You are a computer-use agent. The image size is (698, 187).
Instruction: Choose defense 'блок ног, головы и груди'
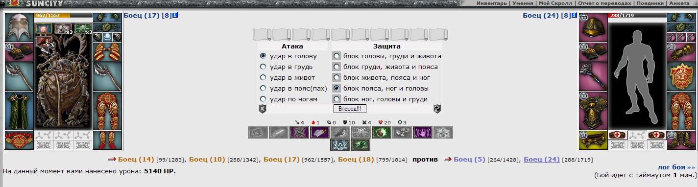coord(337,99)
